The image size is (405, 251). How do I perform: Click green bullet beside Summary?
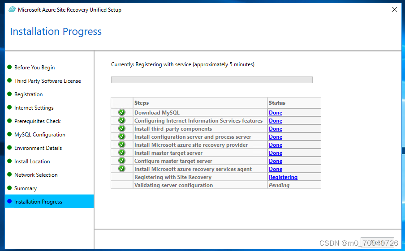(9, 188)
